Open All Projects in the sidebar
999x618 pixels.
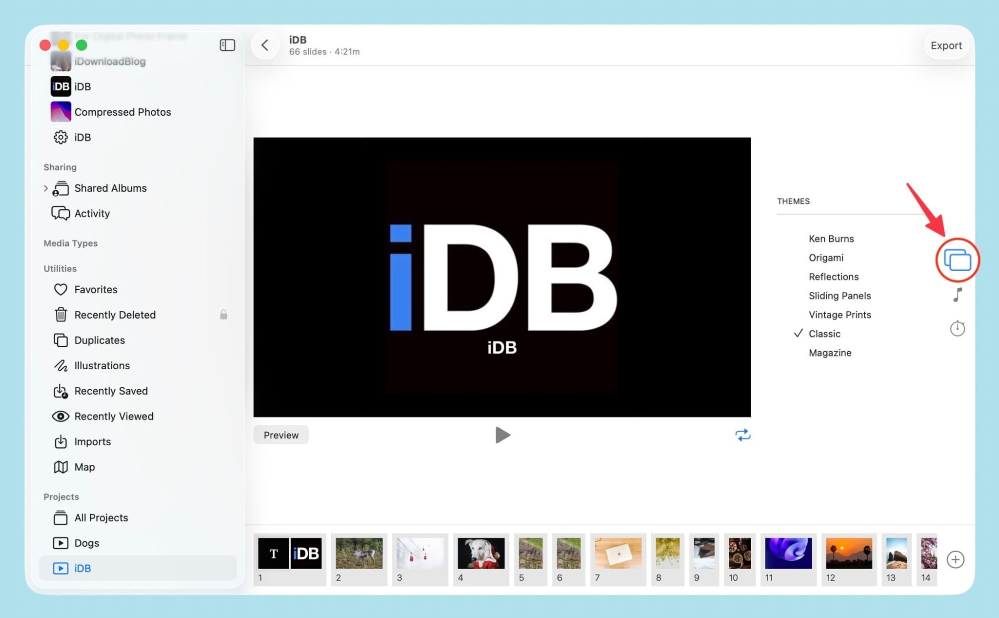(101, 518)
